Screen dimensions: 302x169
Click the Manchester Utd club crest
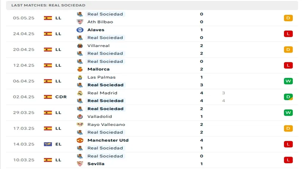point(80,140)
